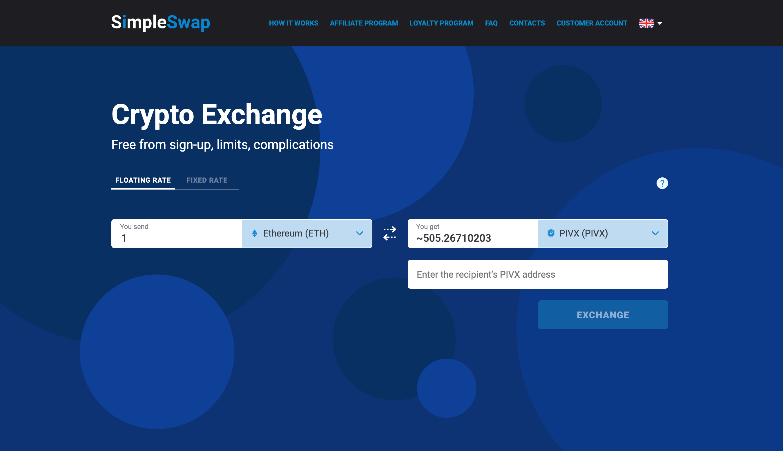Open the Ethereum (ETH) currency dropdown
783x451 pixels.
pyautogui.click(x=307, y=233)
